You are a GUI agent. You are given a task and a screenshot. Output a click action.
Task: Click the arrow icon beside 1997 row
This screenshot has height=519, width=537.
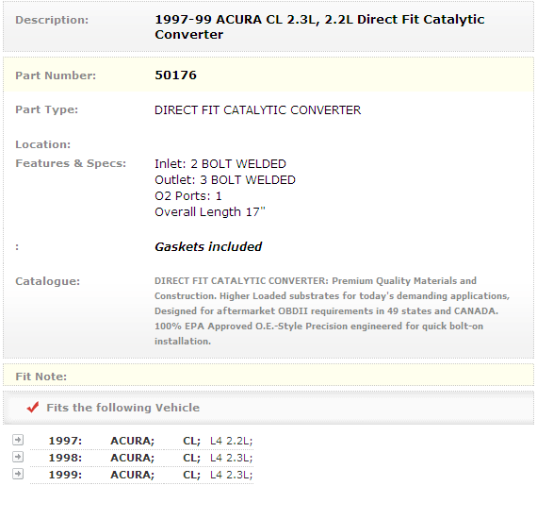[18, 440]
